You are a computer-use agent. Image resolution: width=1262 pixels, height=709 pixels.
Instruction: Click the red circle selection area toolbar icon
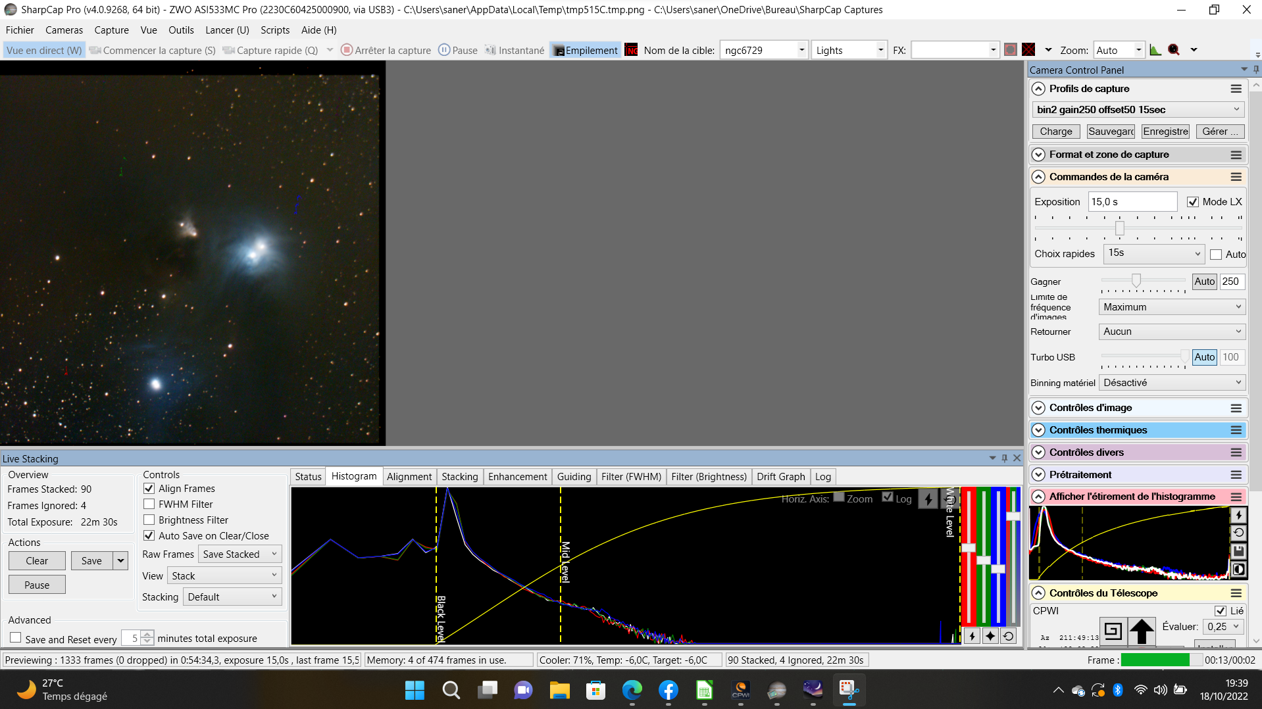tap(1011, 50)
